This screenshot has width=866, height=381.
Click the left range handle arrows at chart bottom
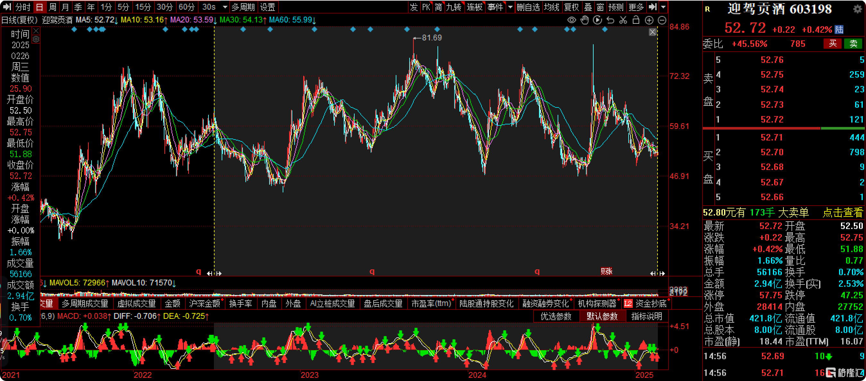coord(214,274)
